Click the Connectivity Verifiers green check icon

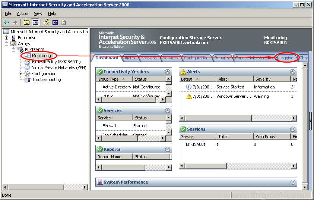[x=100, y=72]
